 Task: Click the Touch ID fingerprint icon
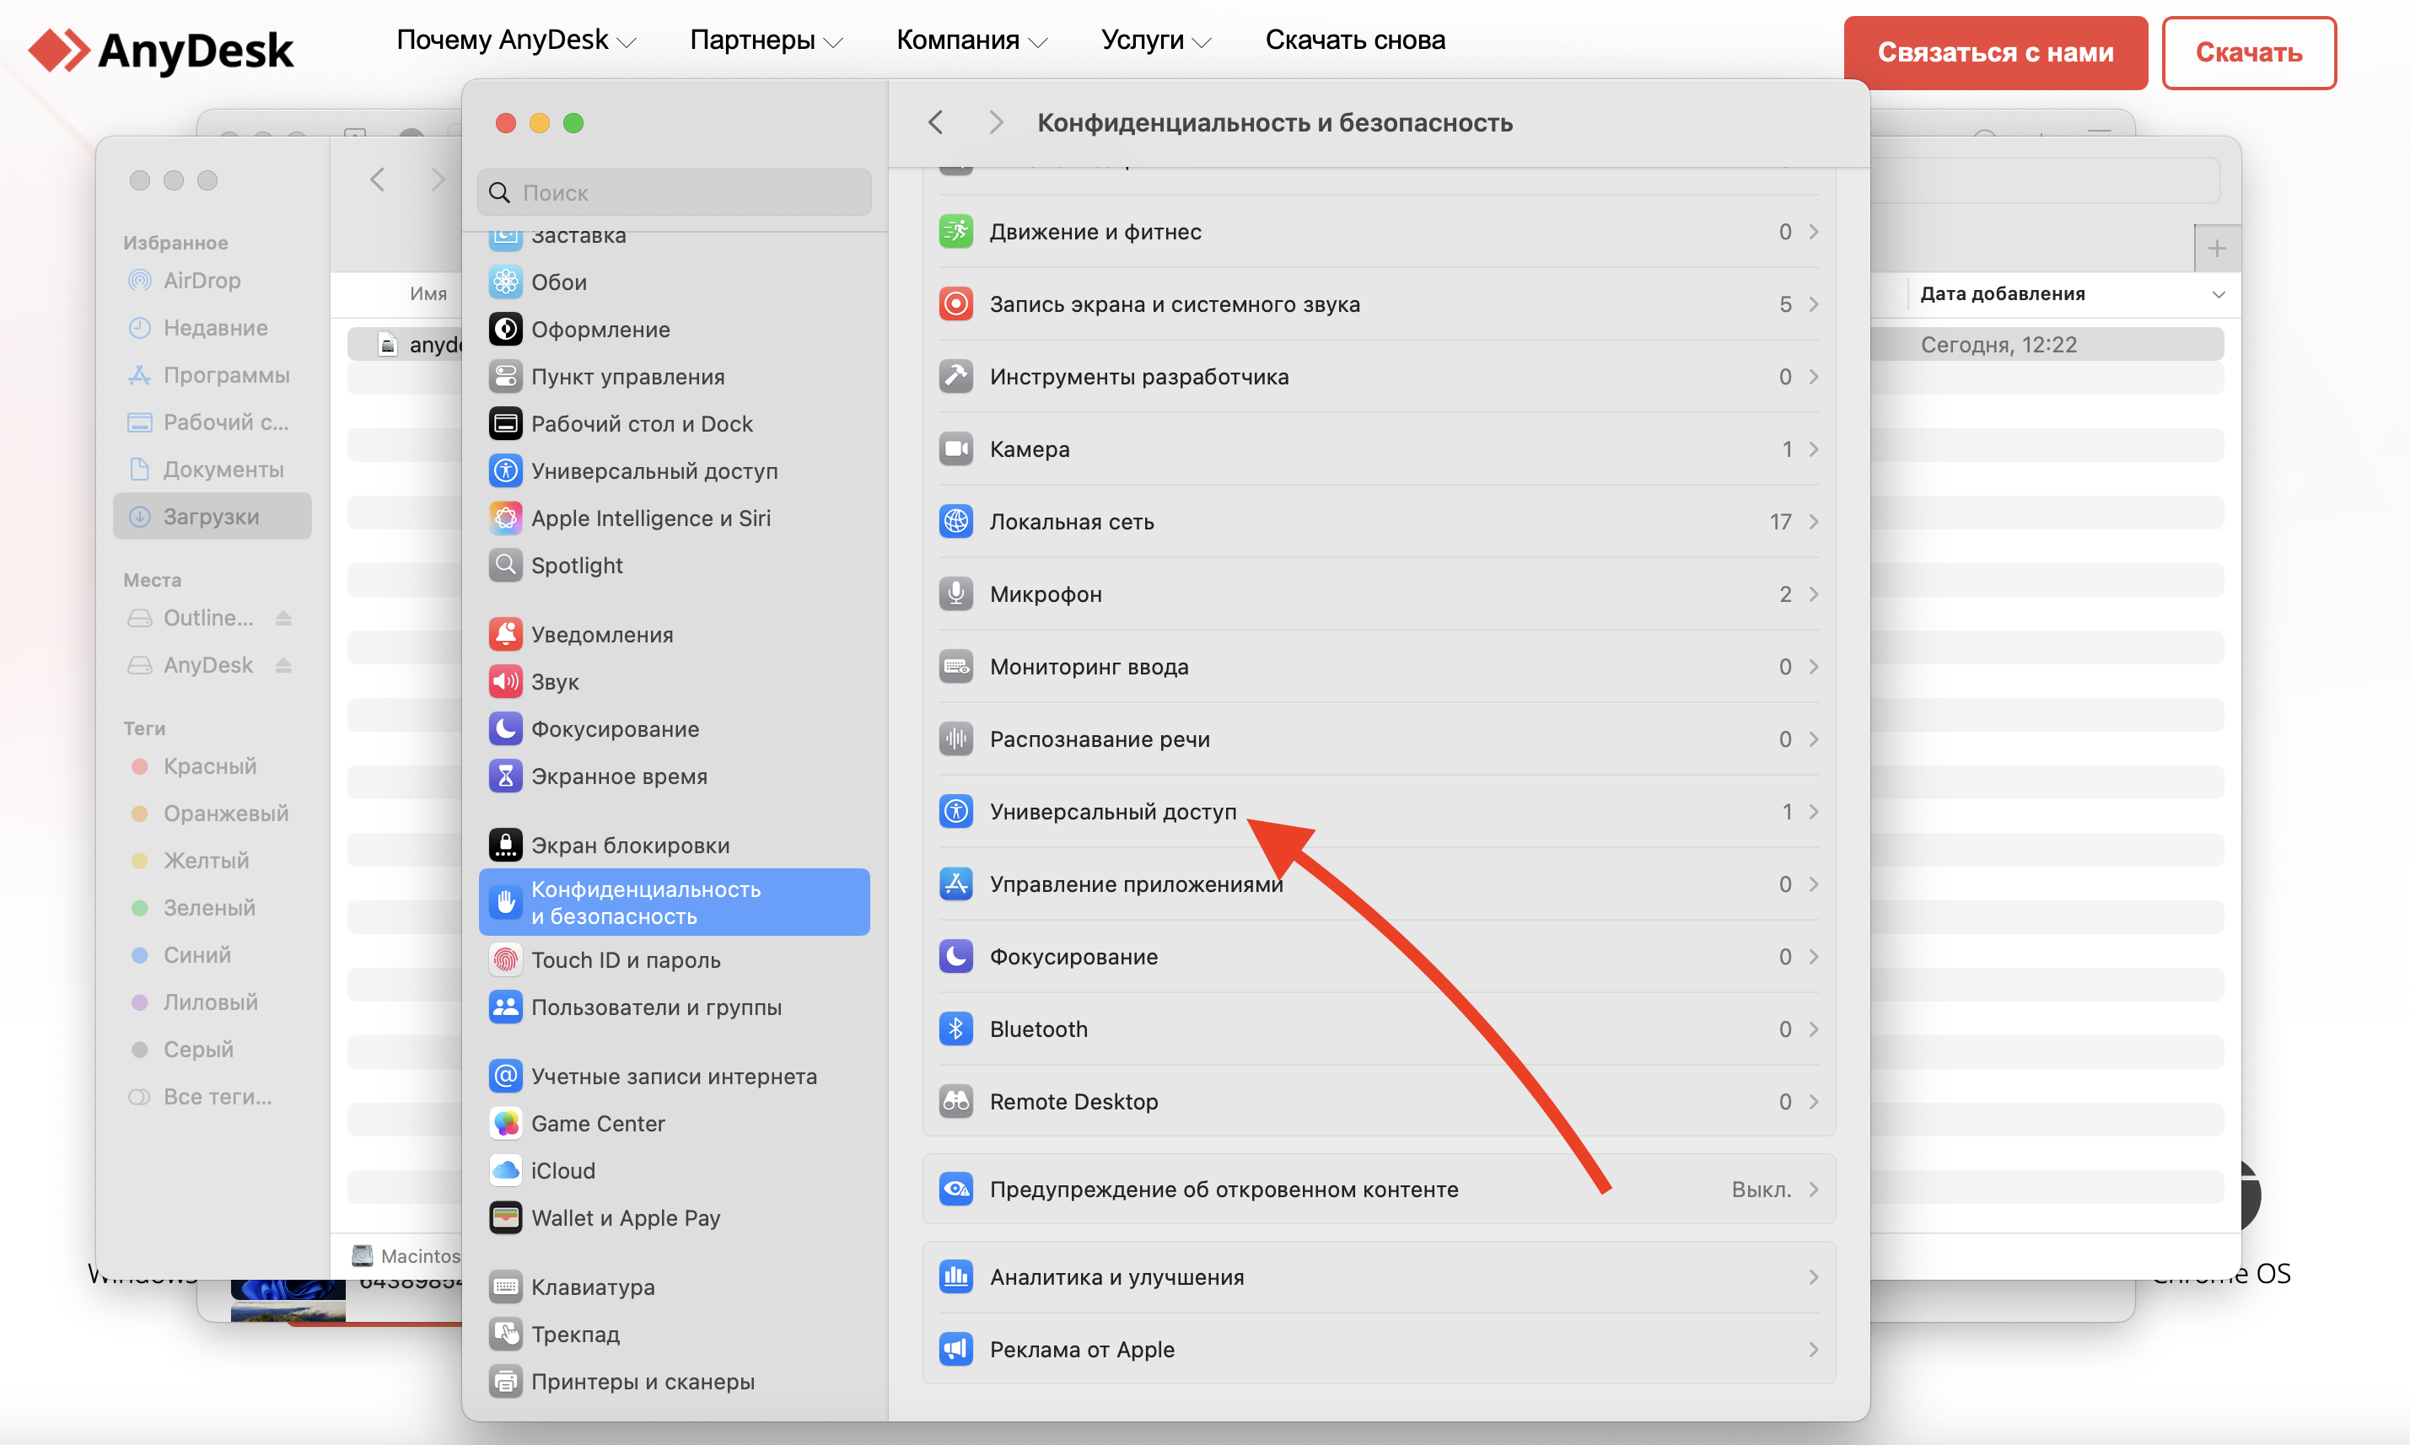[x=505, y=960]
